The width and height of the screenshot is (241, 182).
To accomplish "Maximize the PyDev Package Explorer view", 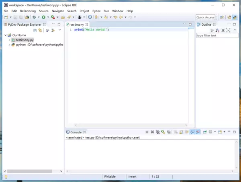I will click(59, 24).
